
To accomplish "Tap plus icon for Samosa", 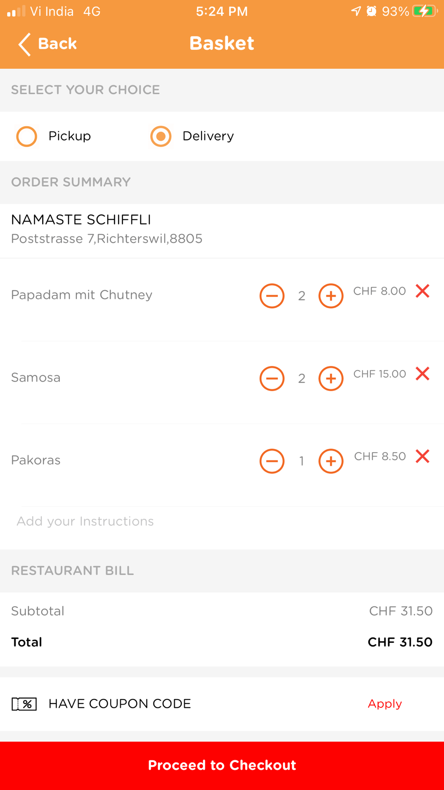I will coord(331,378).
